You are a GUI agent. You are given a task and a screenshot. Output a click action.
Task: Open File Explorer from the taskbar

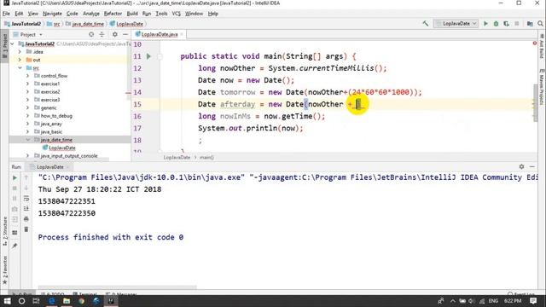pos(67,301)
